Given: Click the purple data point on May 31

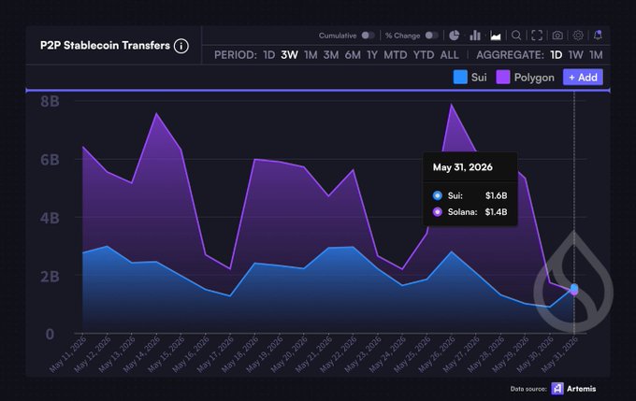Looking at the screenshot, I should click(574, 293).
